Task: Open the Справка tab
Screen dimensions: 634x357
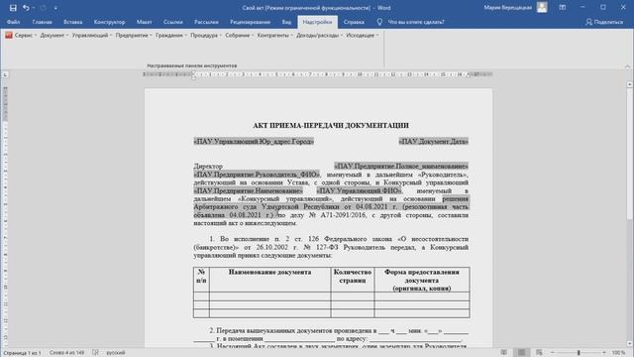Action: [x=354, y=22]
